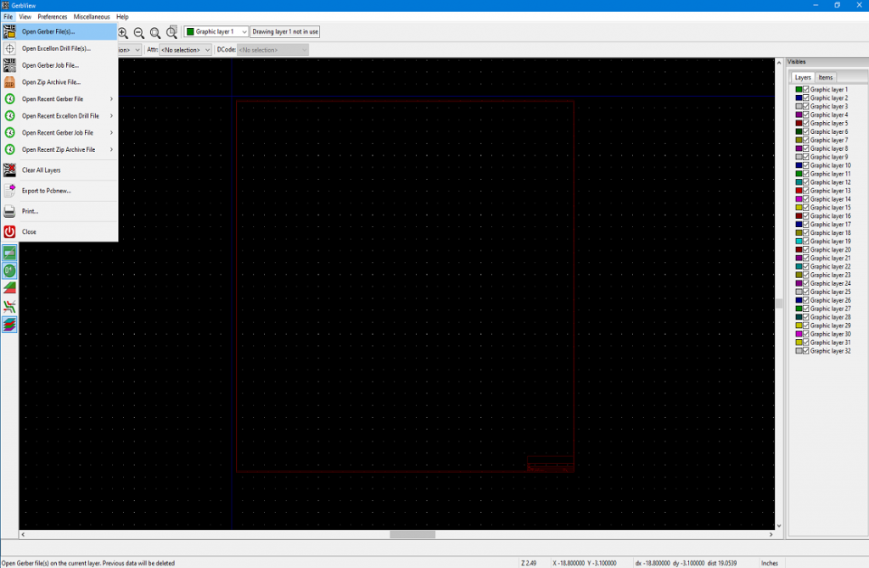This screenshot has width=869, height=568.
Task: Click the Print printer icon
Action: tap(10, 211)
